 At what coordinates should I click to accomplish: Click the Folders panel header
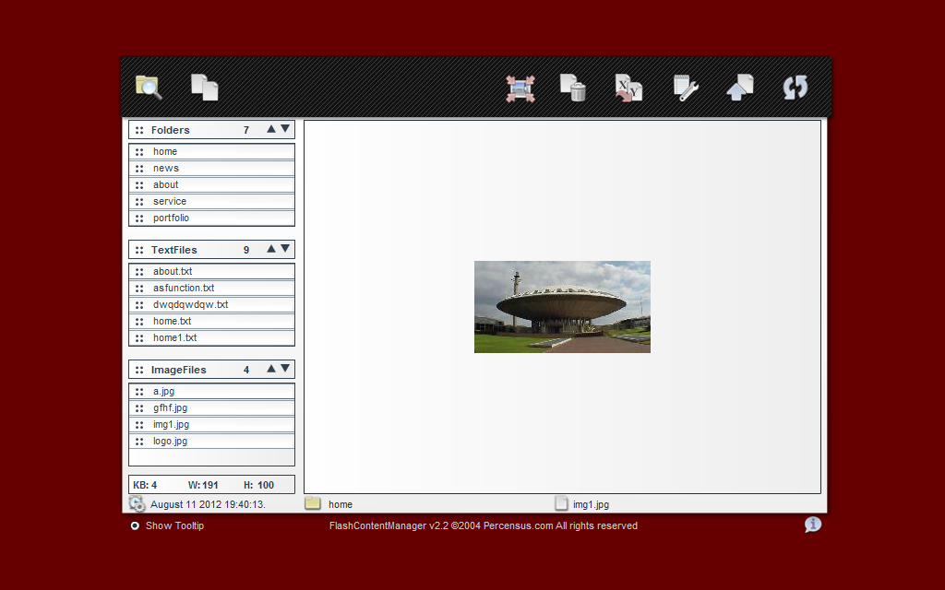click(x=211, y=129)
